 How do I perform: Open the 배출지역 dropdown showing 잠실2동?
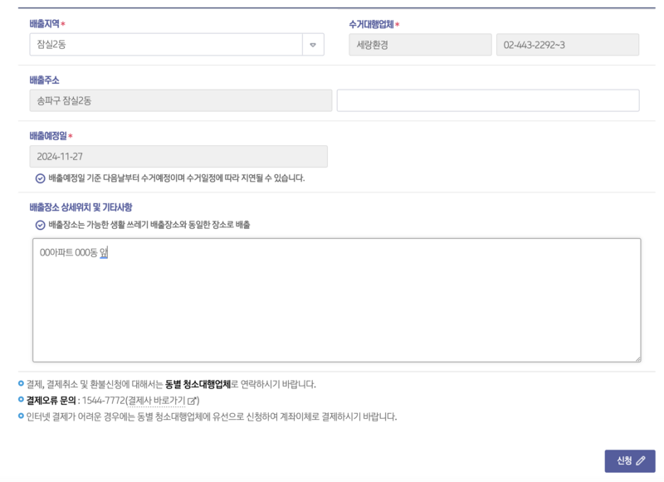(x=166, y=44)
